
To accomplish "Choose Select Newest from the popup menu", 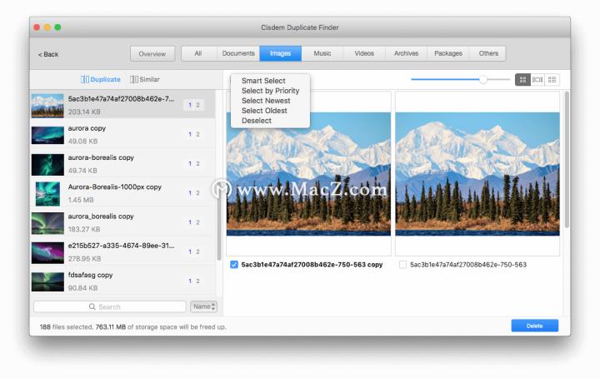I will 266,101.
